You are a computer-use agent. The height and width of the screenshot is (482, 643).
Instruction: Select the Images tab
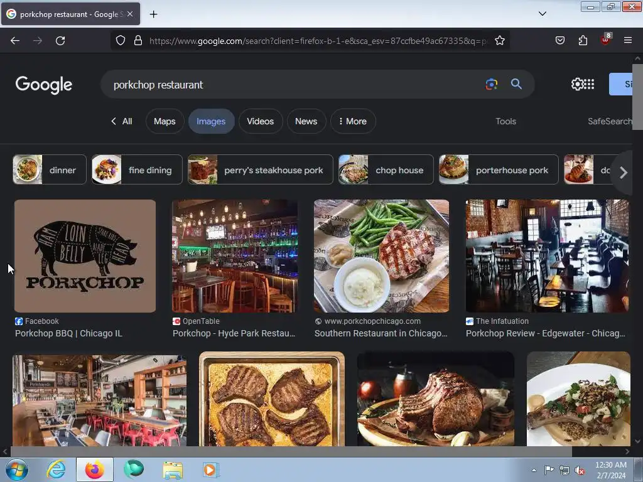click(211, 121)
